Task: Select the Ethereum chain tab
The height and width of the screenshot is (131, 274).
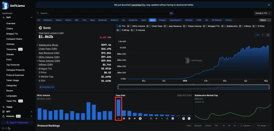Action: click(48, 20)
